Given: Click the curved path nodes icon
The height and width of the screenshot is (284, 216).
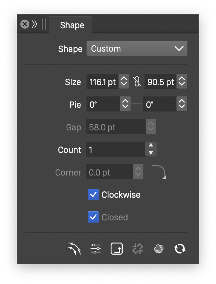Looking at the screenshot, I should (x=75, y=249).
